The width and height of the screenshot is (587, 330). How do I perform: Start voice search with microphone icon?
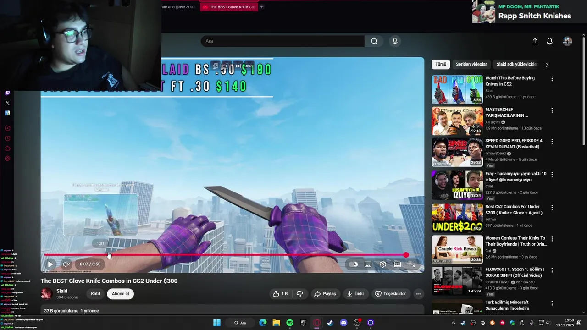pos(395,41)
